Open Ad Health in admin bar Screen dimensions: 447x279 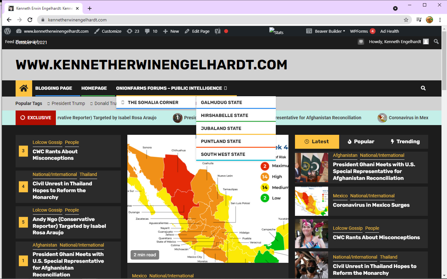tap(390, 31)
